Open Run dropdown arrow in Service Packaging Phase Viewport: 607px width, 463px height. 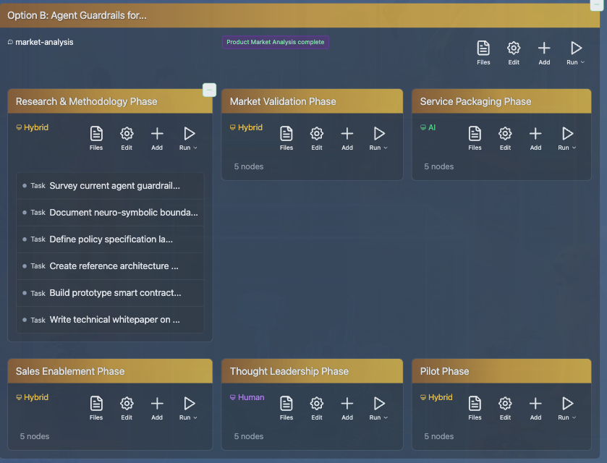tap(574, 148)
